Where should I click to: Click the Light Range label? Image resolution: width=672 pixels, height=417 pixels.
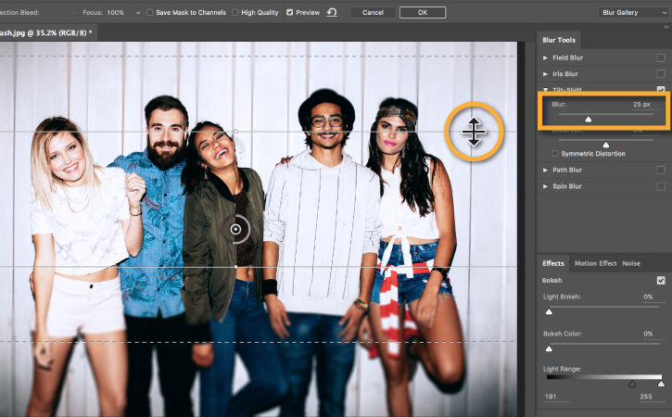click(562, 369)
